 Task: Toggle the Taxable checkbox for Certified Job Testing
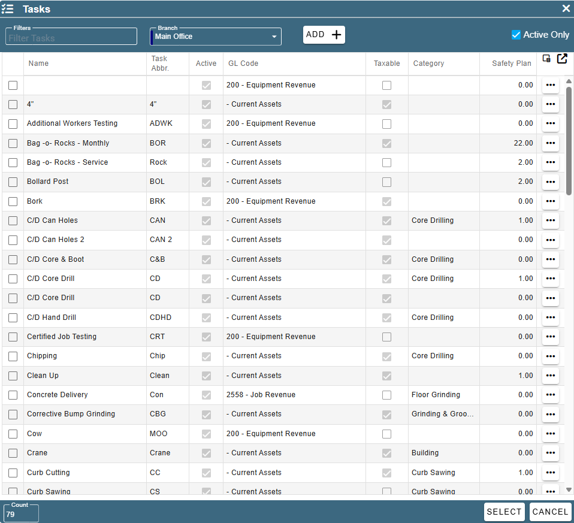click(386, 337)
